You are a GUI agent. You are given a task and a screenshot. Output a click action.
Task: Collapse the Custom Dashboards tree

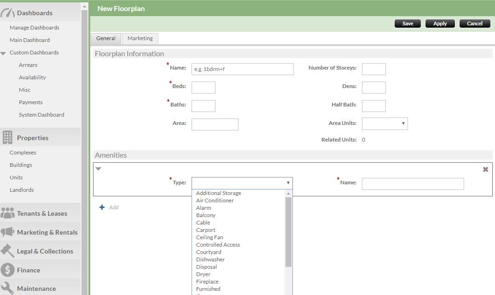(3, 53)
